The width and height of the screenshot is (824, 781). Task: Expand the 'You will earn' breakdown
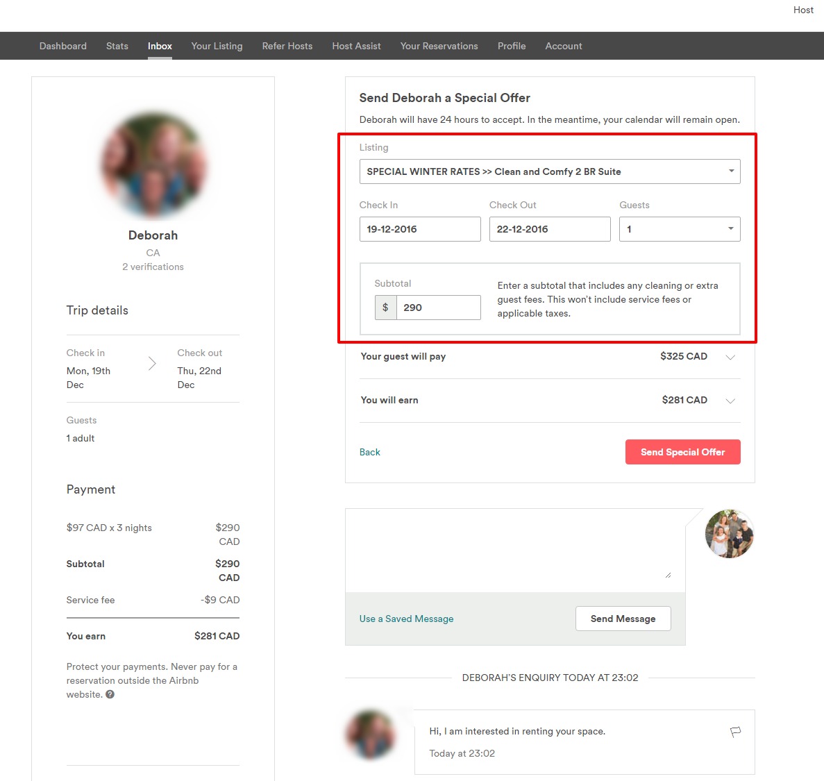[730, 401]
